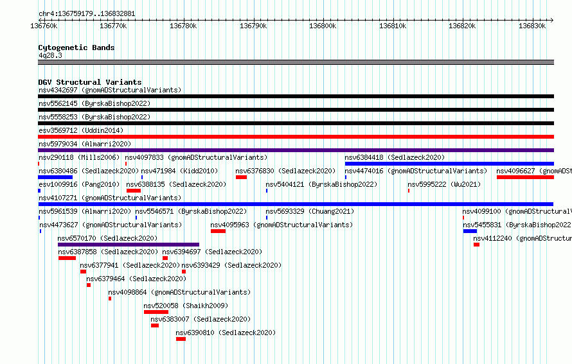Click red bar under nsv4095963

(x=218, y=231)
